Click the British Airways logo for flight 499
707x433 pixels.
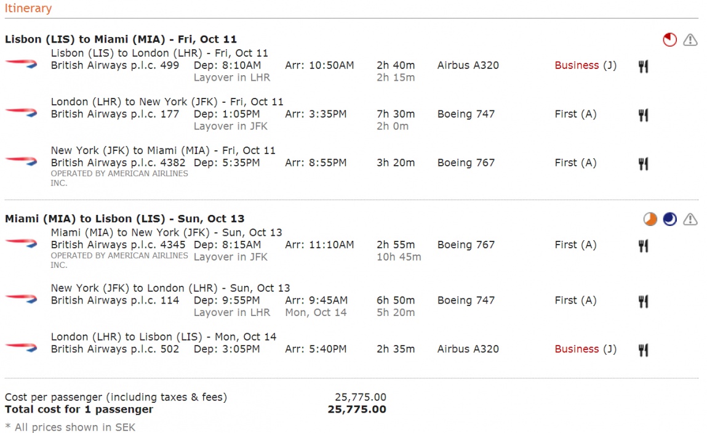click(21, 64)
